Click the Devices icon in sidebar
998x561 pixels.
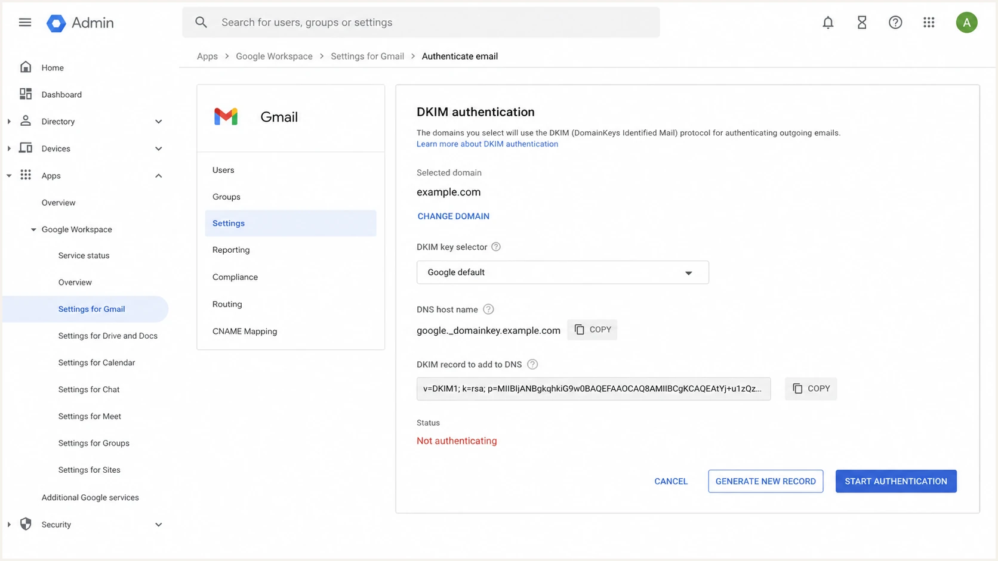coord(26,148)
